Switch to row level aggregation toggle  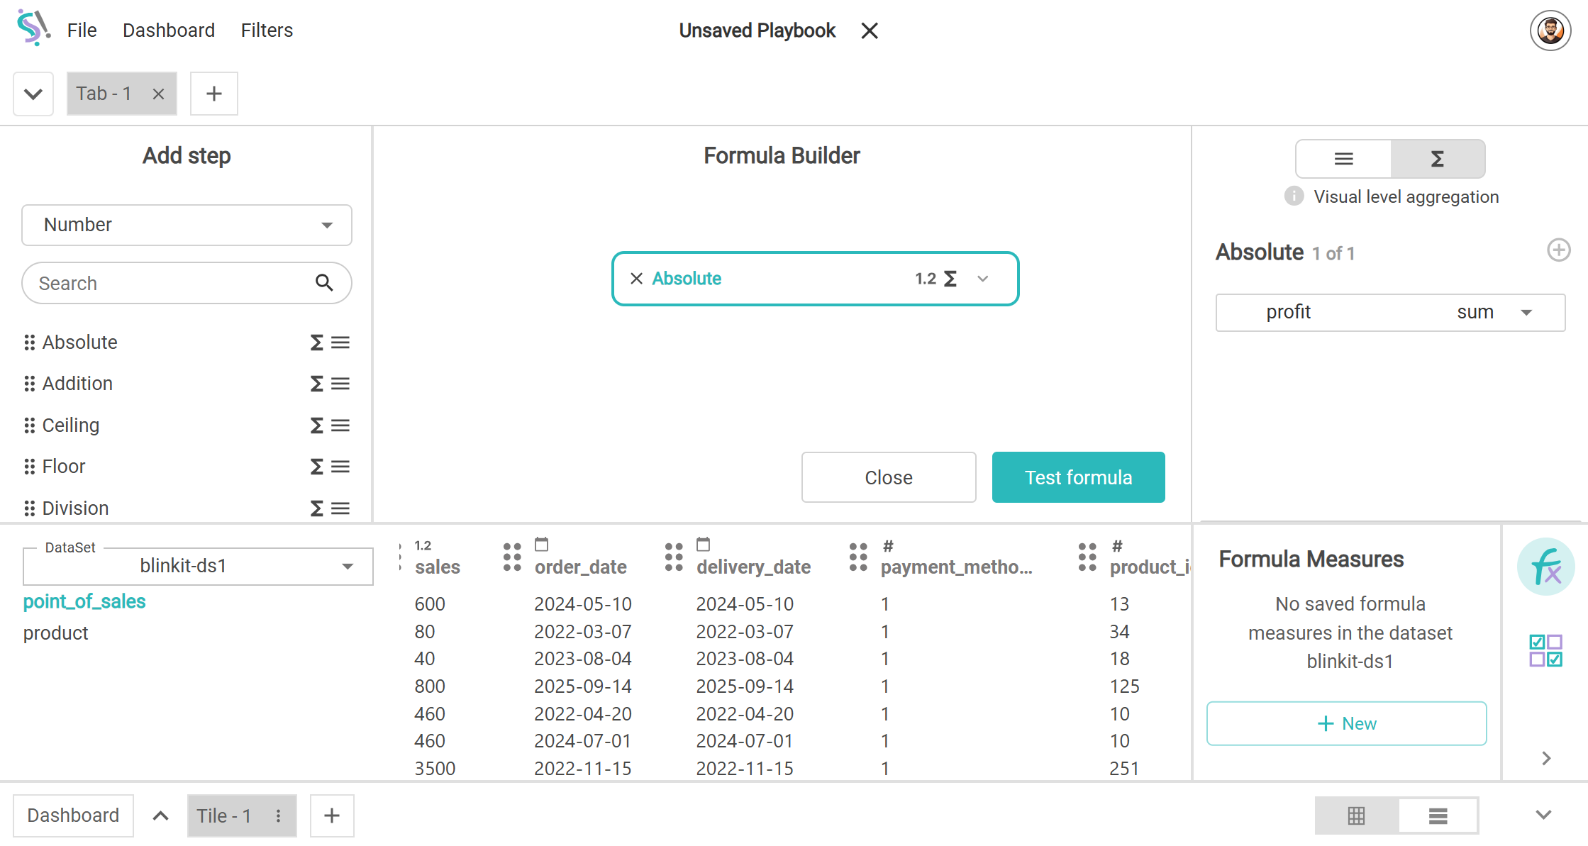pos(1343,159)
